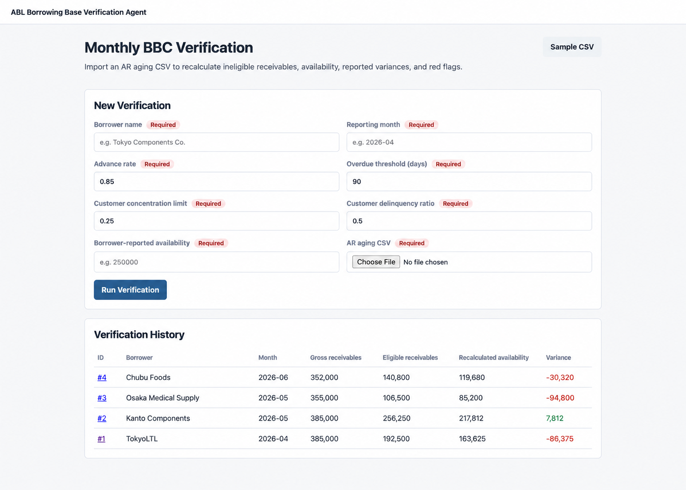Click the variance value -86,375
This screenshot has height=490, width=686.
(560, 439)
